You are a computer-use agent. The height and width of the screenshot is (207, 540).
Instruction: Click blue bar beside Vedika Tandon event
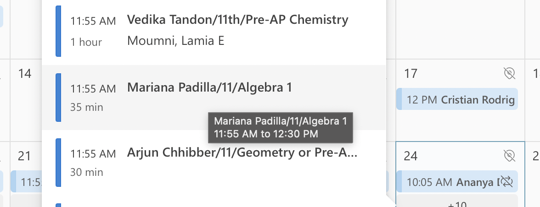tap(58, 31)
